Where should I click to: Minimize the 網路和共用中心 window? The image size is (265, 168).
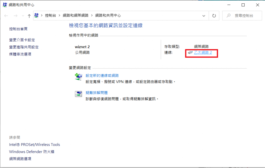(x=229, y=5)
